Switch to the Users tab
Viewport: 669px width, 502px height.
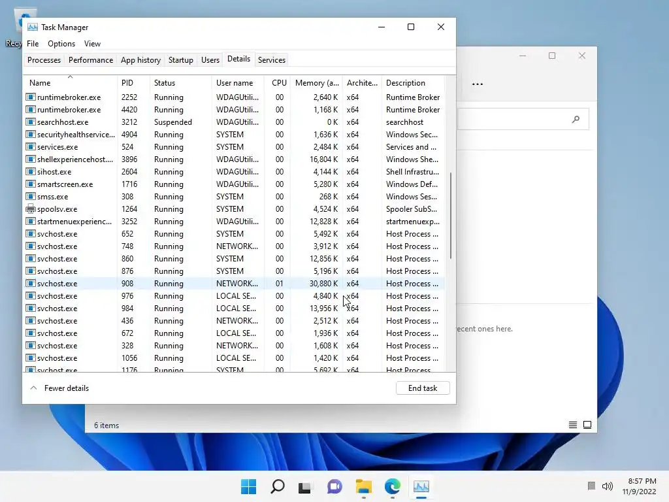[x=210, y=60]
